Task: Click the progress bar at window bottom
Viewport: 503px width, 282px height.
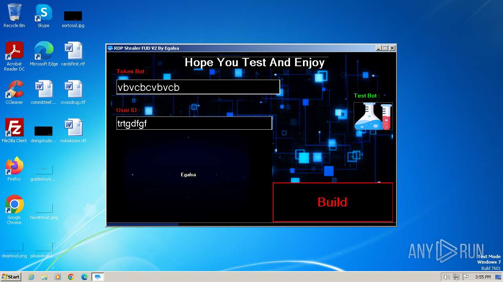Action: [251, 224]
